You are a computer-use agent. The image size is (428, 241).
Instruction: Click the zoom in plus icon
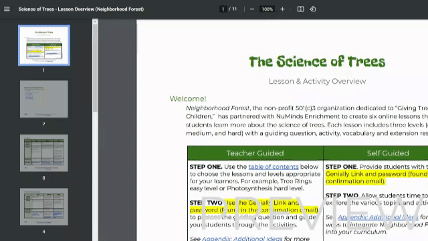pos(282,9)
